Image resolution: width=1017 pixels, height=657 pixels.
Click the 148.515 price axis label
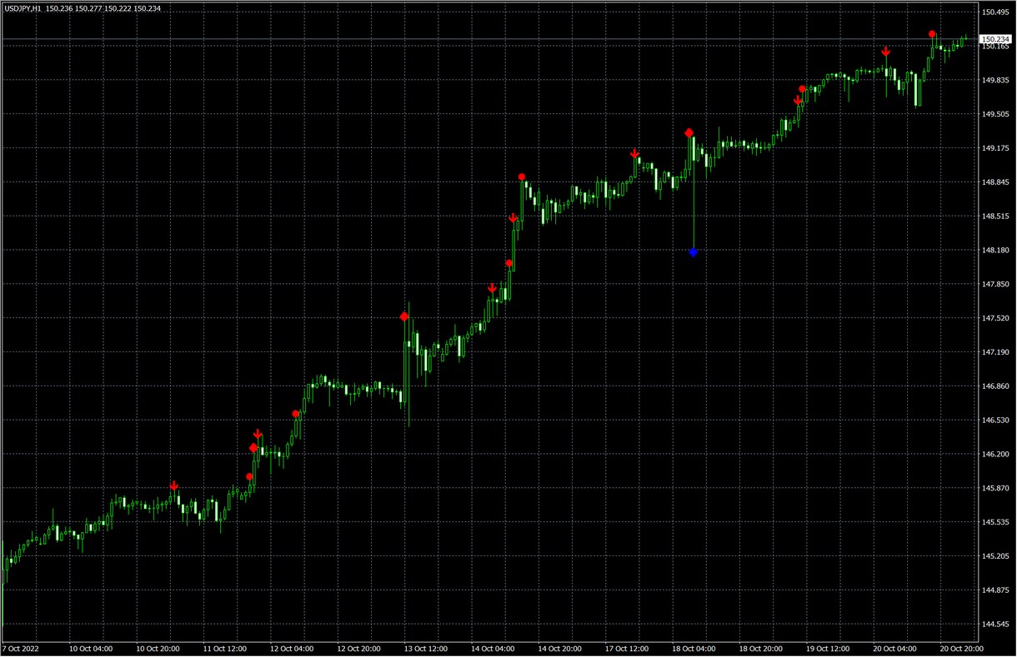click(x=995, y=217)
